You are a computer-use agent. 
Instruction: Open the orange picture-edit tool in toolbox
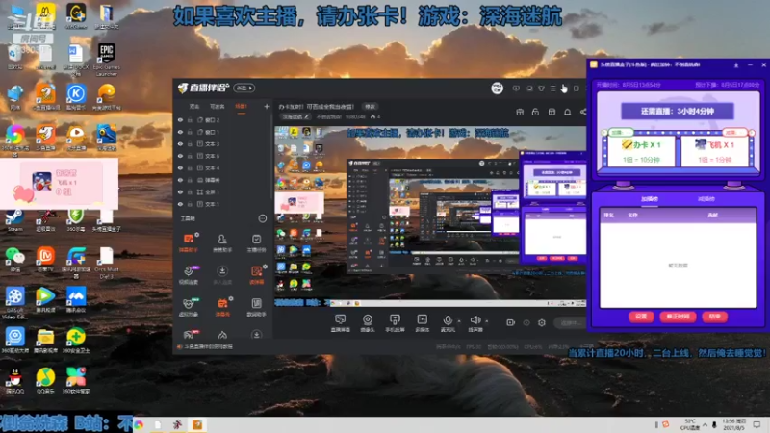coord(256,275)
